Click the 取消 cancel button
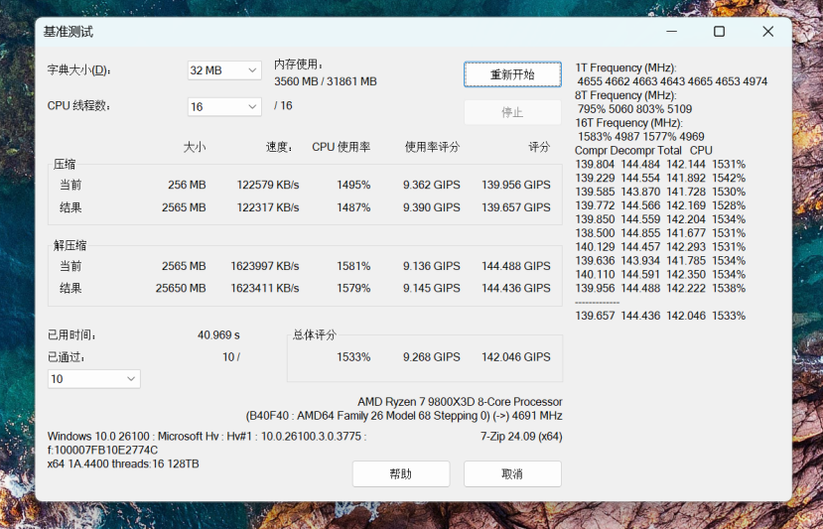 [512, 473]
